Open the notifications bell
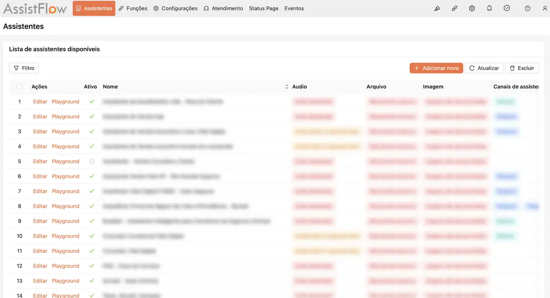 coord(489,9)
